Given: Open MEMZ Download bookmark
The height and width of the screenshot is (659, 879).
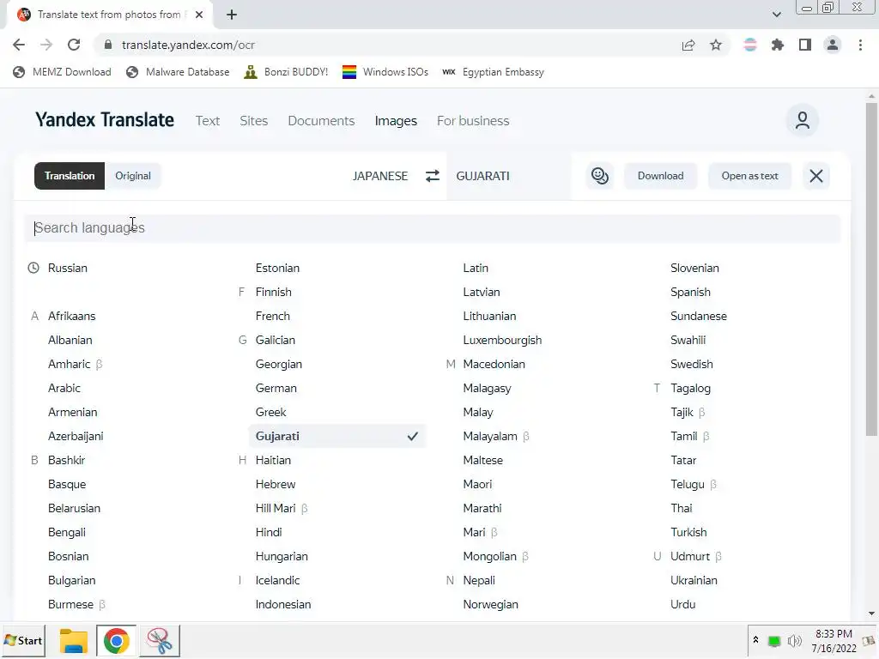Looking at the screenshot, I should click(62, 72).
